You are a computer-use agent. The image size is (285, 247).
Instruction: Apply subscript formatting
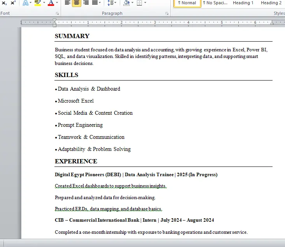click(4, 3)
